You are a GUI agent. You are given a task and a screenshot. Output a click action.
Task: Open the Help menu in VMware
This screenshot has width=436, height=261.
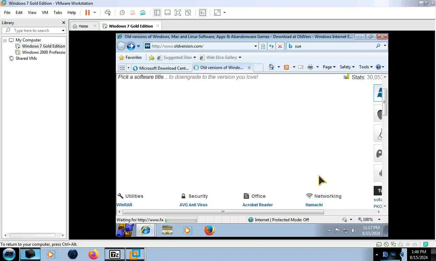coord(72,13)
